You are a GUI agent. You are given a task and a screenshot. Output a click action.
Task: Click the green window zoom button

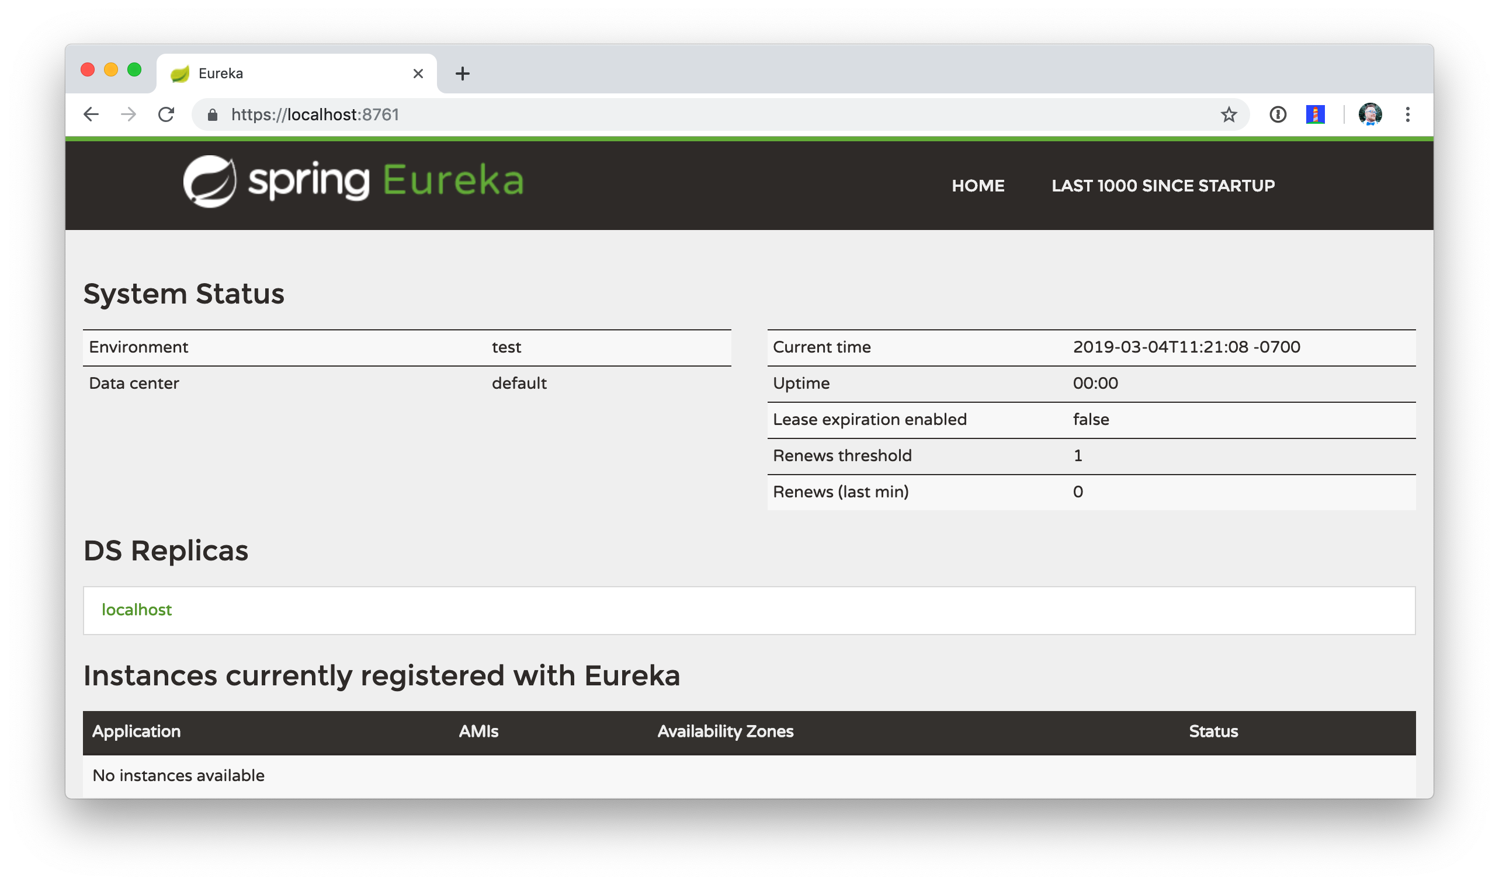pyautogui.click(x=134, y=70)
